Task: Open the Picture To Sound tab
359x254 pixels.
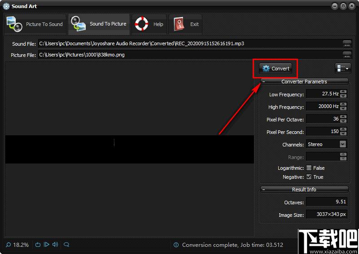Action: 35,24
